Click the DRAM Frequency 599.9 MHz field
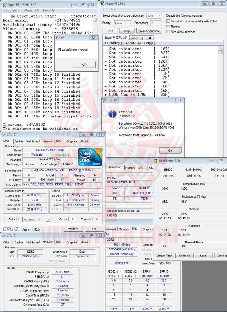 [x=63, y=272]
